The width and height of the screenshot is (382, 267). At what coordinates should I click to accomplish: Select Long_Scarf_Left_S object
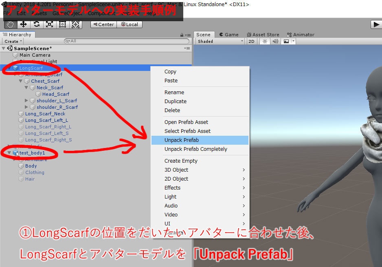click(47, 133)
